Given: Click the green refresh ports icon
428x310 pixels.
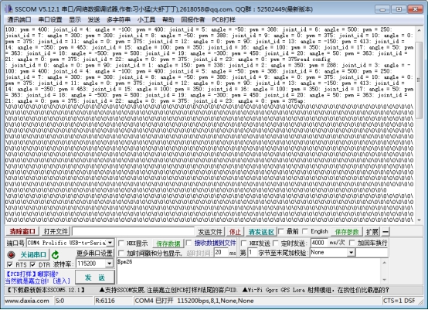Looking at the screenshot, I should [x=56, y=254].
